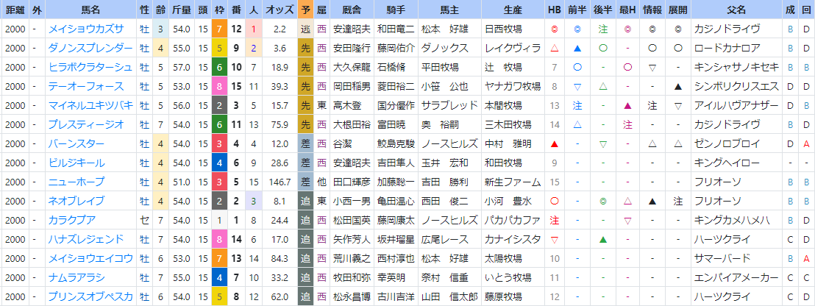This screenshot has height=306, width=815.
Task: Open the バーンスター horse link
Action: point(76,144)
